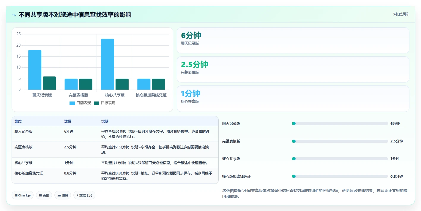Screen dimensions: 421x211
Task: Click the 6分钟 value after the progress bar
Action: pyautogui.click(x=395, y=124)
